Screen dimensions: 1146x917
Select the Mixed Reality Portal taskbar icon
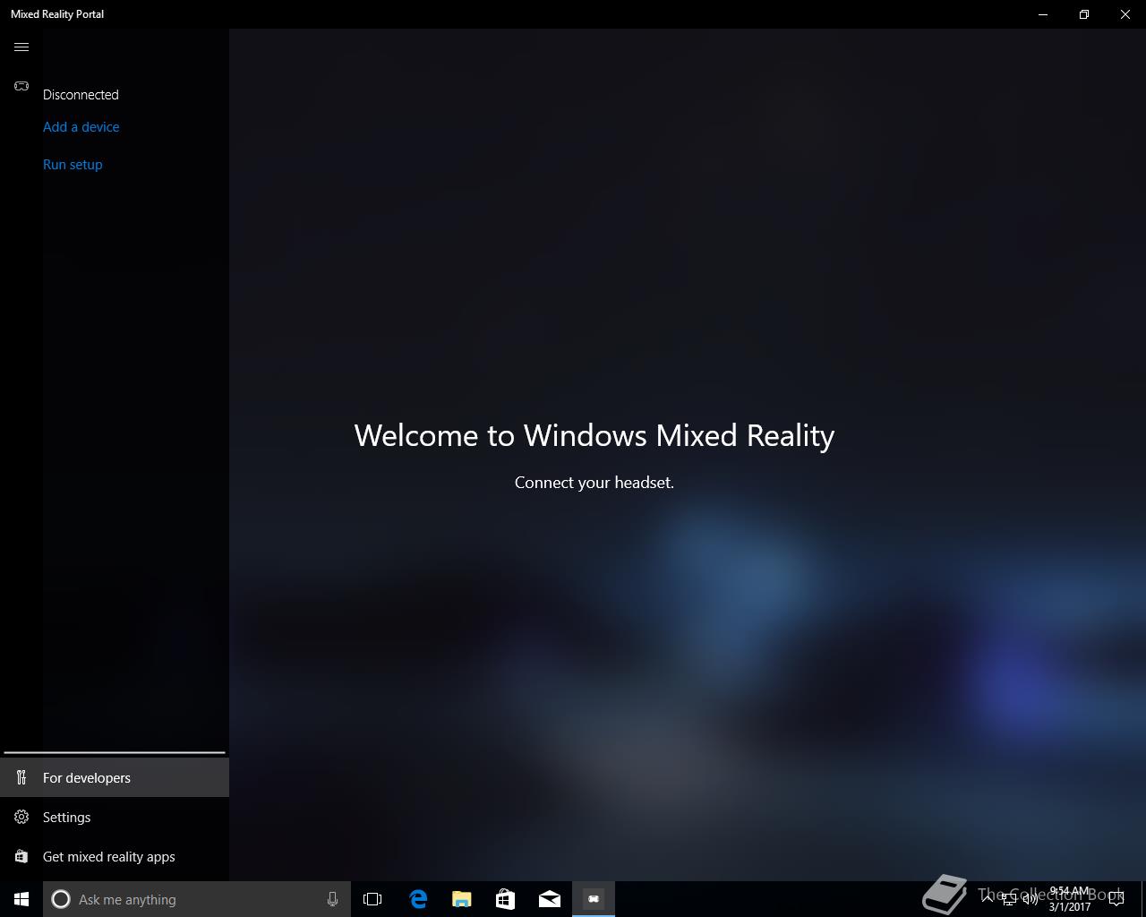tap(594, 899)
